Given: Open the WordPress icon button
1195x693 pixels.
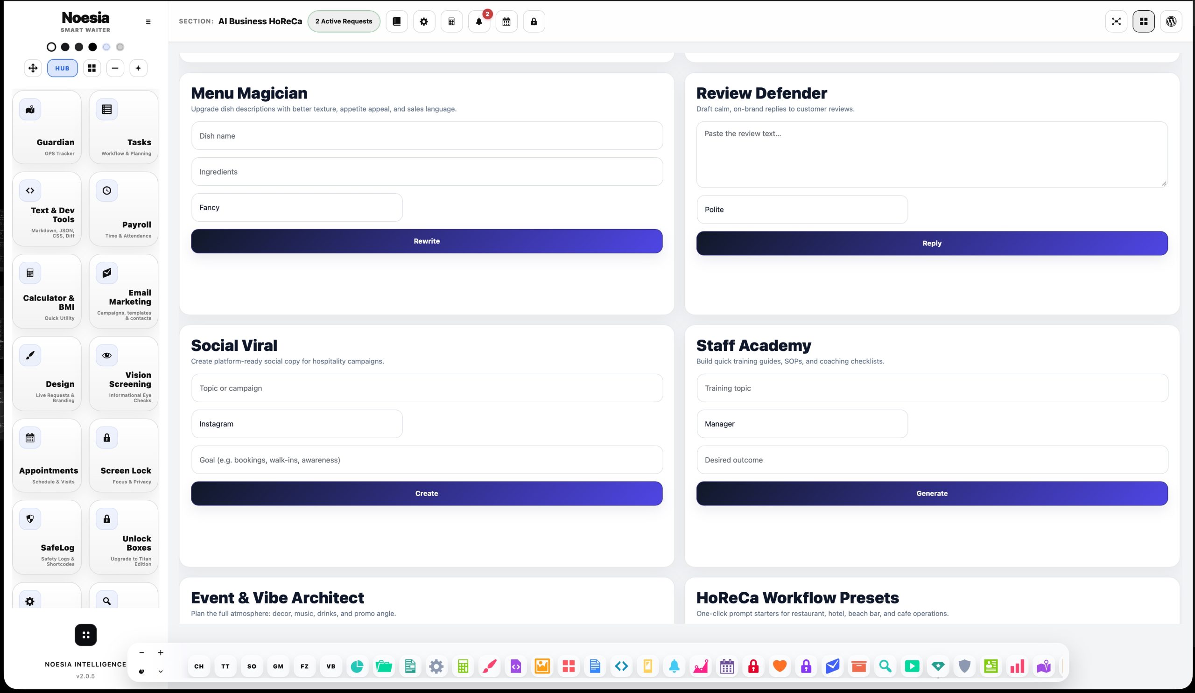Looking at the screenshot, I should [x=1171, y=21].
